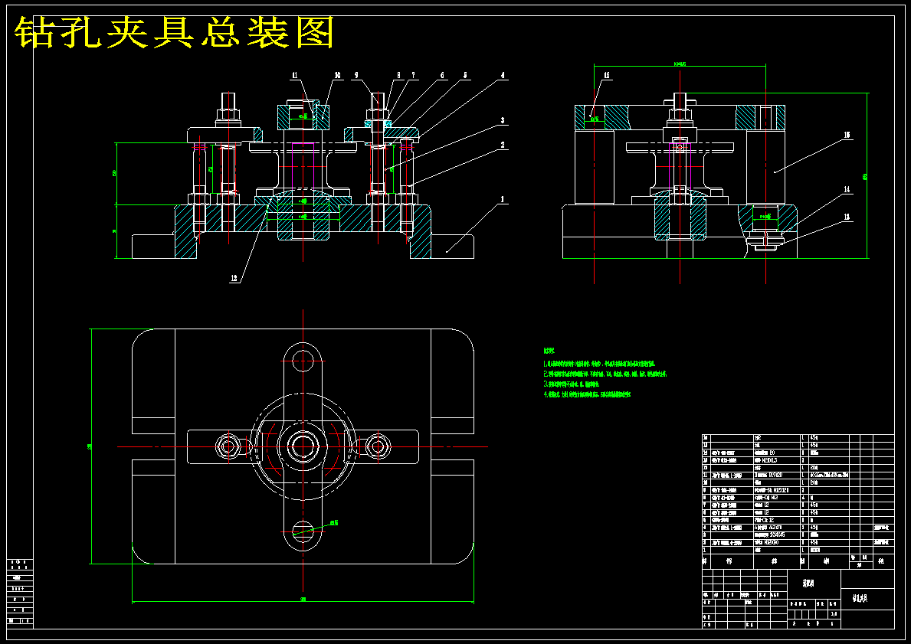Select part callout number 14 in side view

[847, 189]
